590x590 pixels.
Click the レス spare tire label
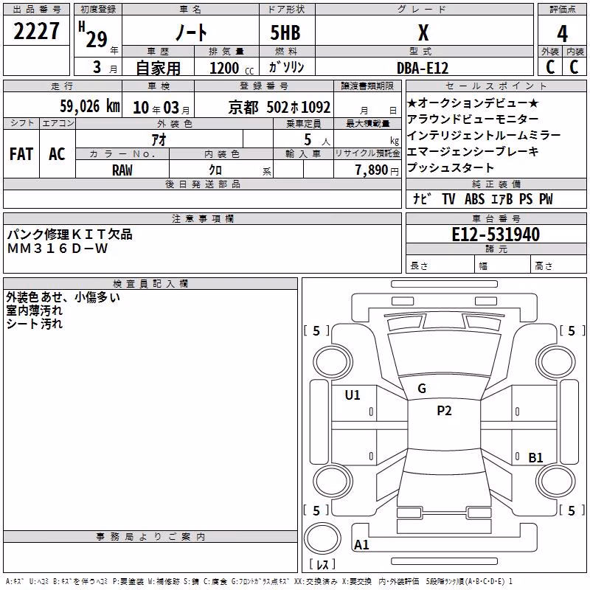point(322,564)
